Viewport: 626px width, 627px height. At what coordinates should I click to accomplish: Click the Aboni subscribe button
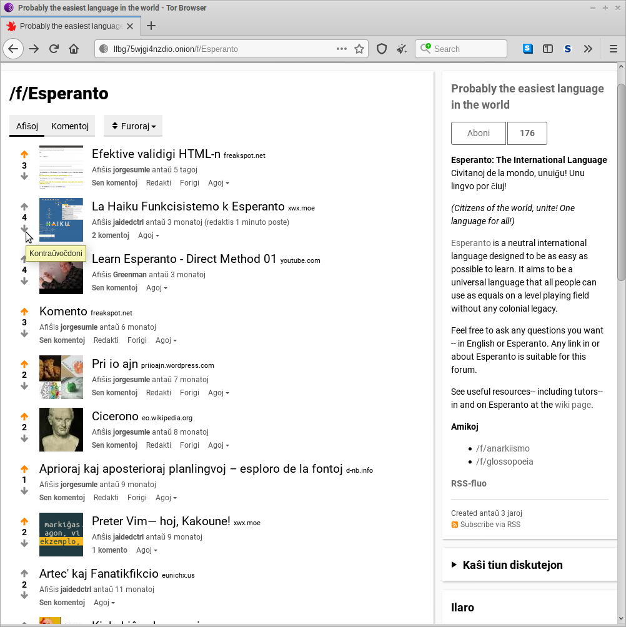click(x=479, y=133)
